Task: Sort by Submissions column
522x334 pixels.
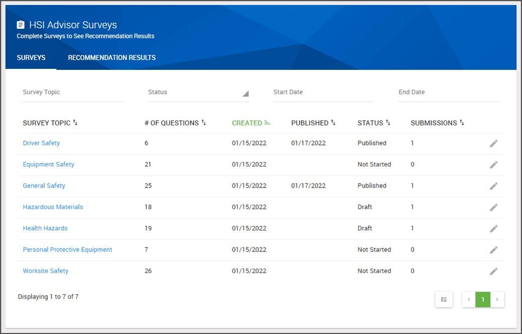Action: (437, 123)
